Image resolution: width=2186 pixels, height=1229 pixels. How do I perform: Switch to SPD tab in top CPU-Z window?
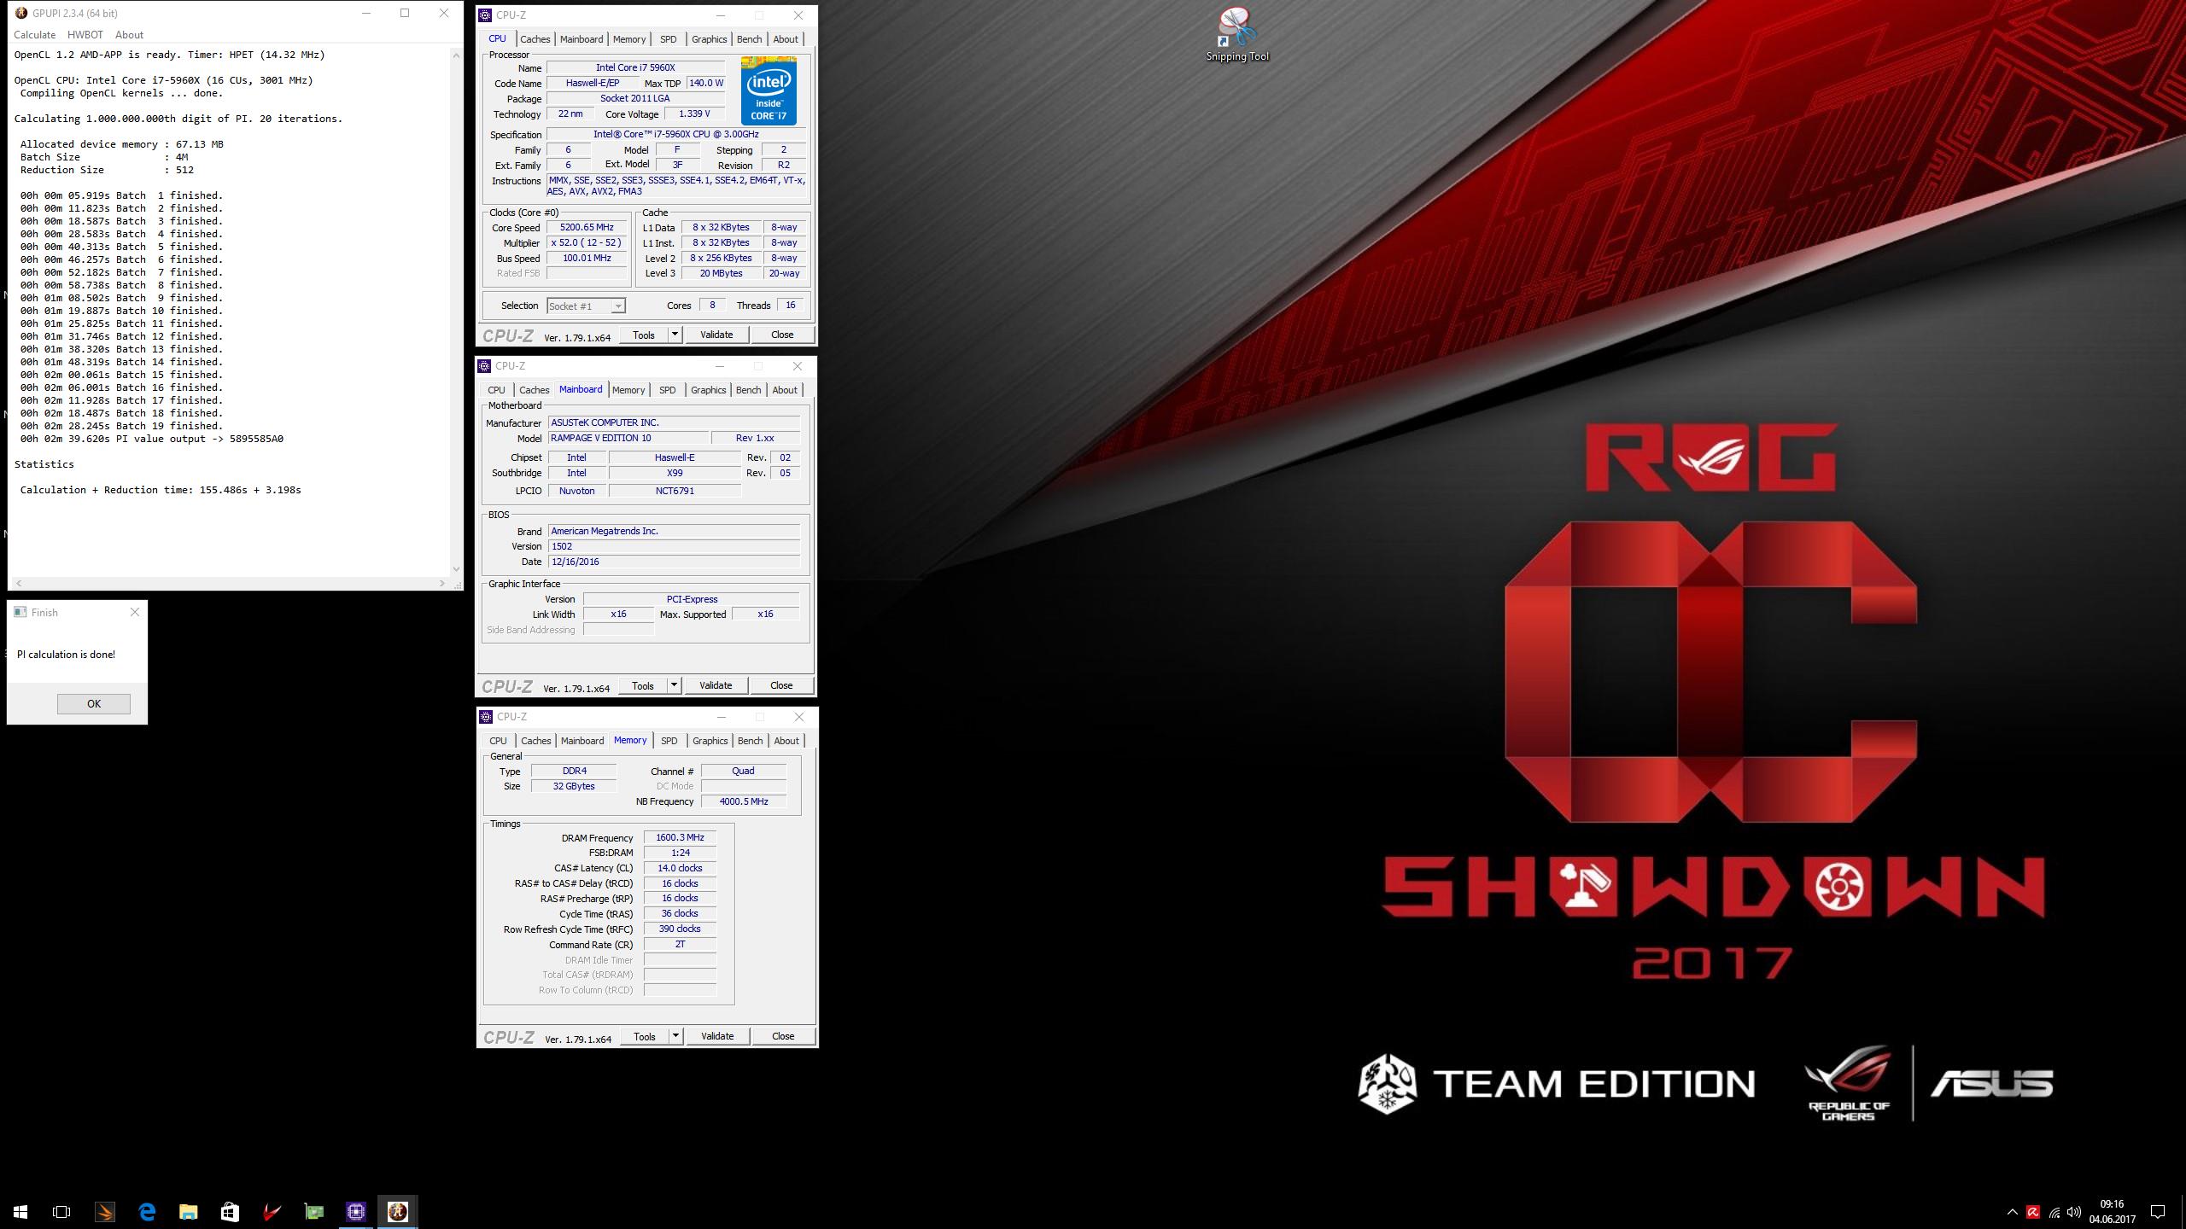668,39
